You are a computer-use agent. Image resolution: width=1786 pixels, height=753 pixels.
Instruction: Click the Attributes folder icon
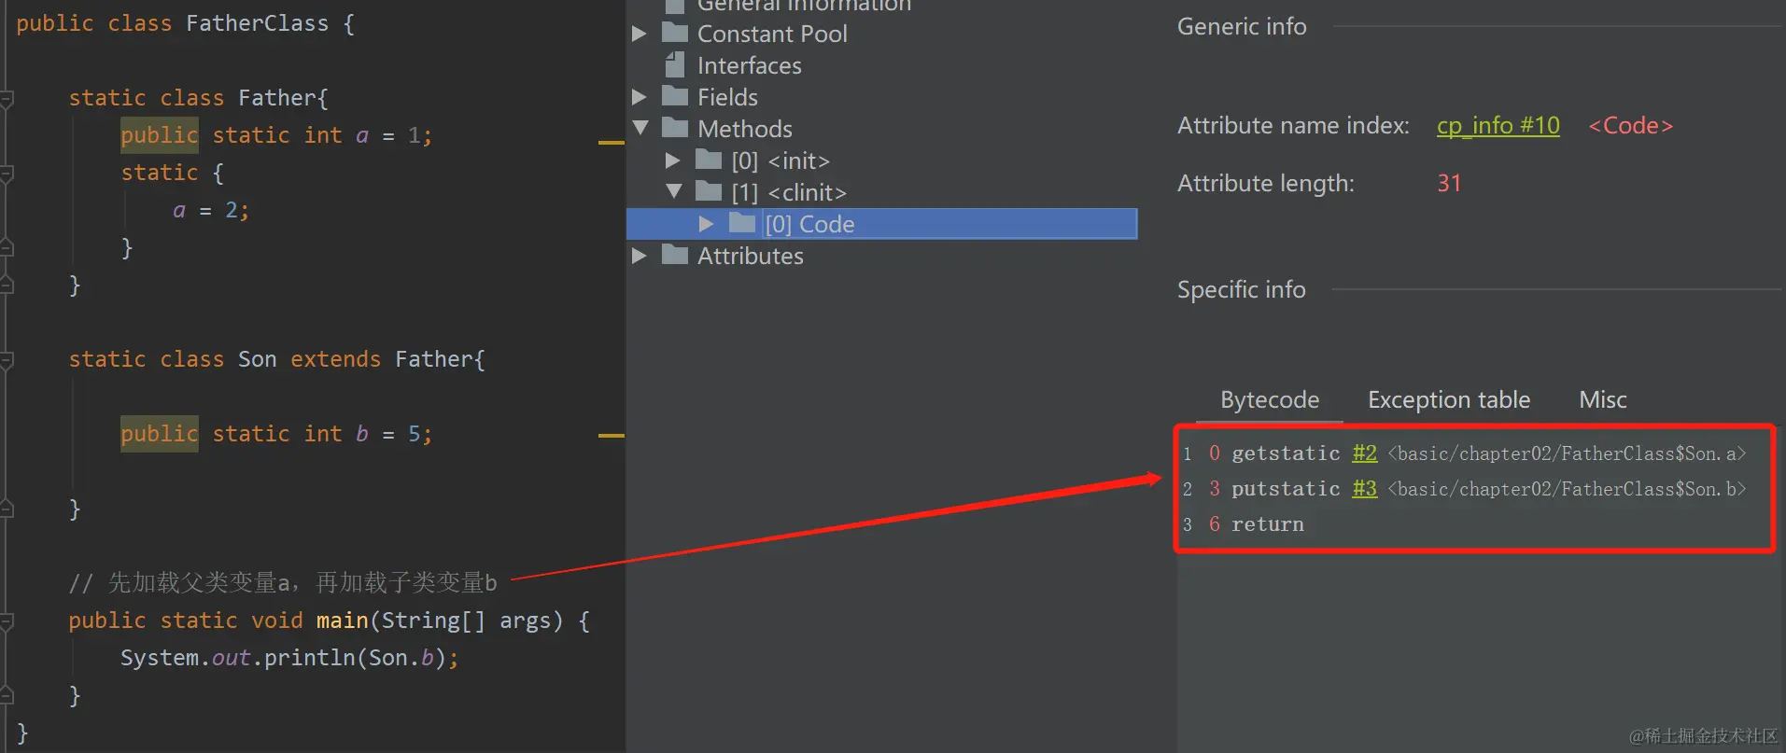pos(675,255)
